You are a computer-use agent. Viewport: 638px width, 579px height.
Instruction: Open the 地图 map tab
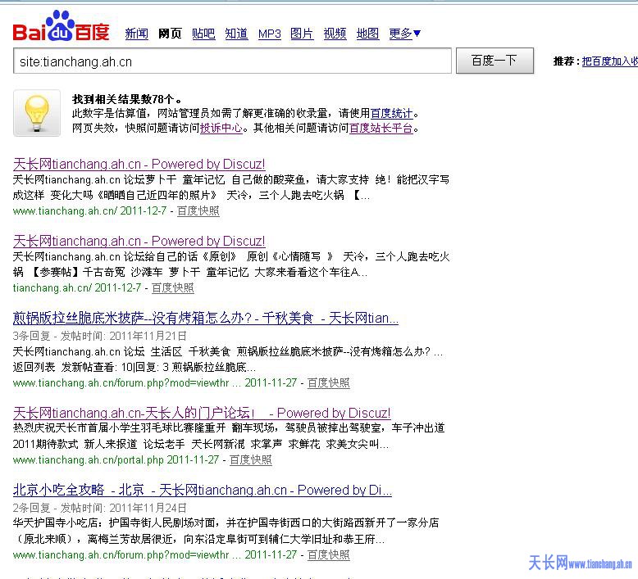pyautogui.click(x=368, y=34)
